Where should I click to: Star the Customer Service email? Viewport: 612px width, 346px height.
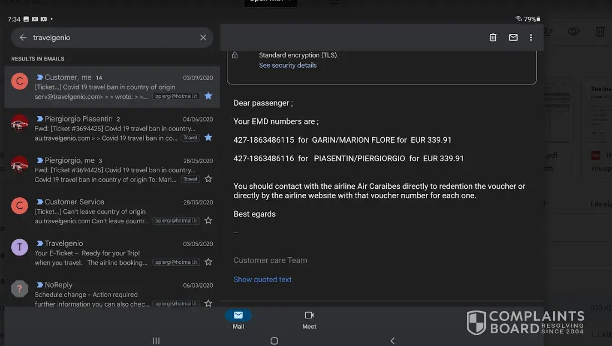pos(208,220)
